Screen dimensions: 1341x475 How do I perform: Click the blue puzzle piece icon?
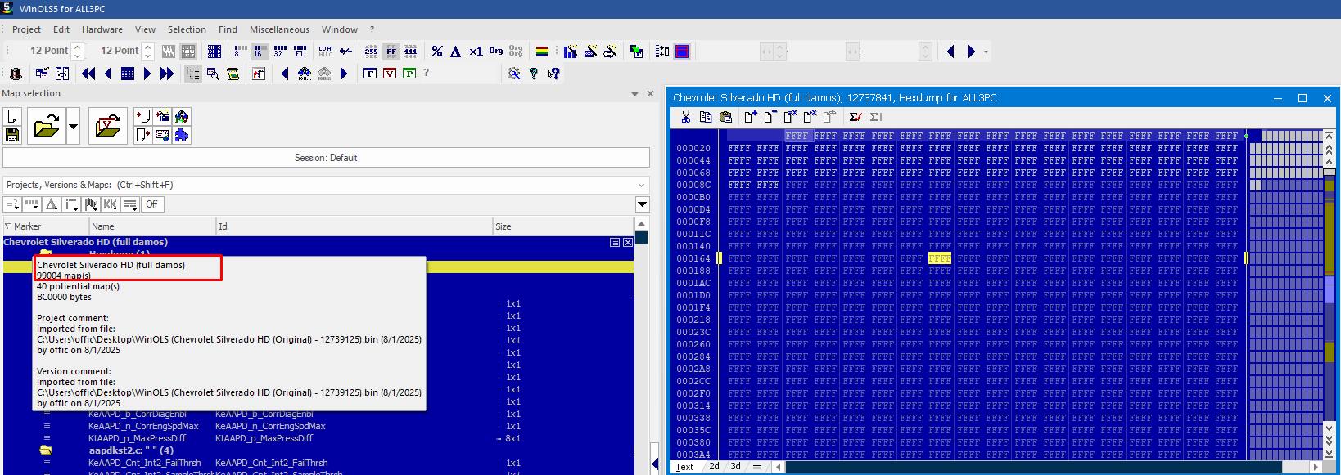[182, 135]
